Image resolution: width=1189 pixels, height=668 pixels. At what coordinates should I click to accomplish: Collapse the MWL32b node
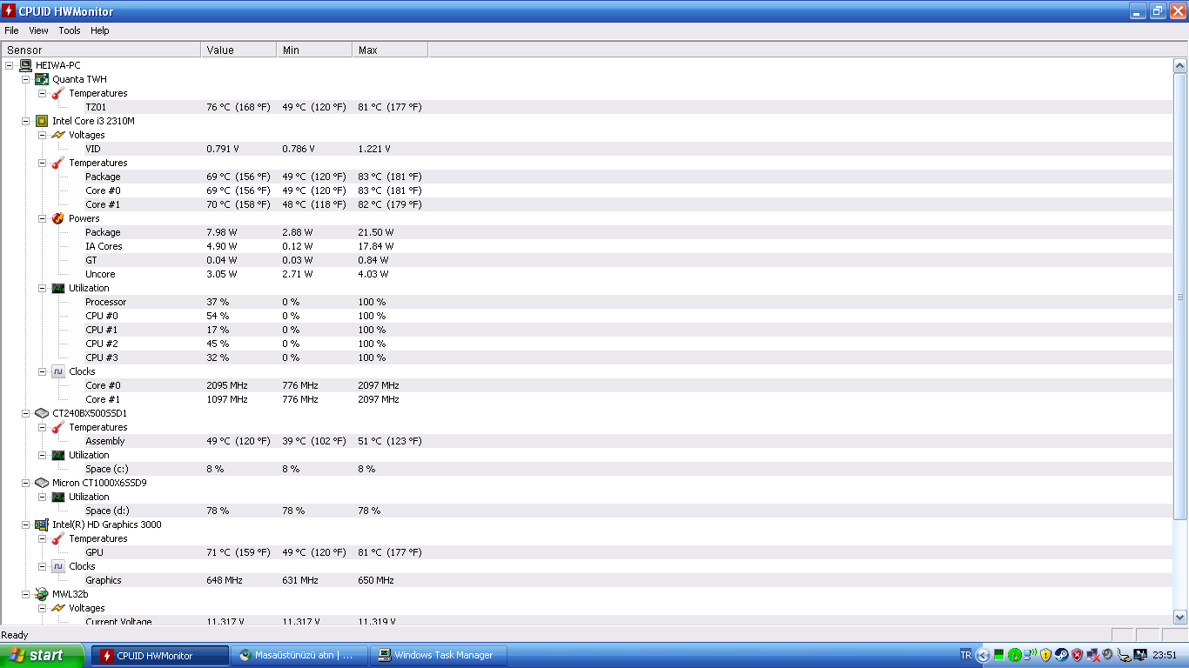pyautogui.click(x=26, y=594)
